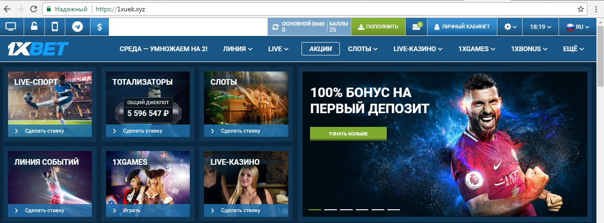The image size is (604, 223).
Task: Expand the Ещё menu
Action: click(x=574, y=49)
